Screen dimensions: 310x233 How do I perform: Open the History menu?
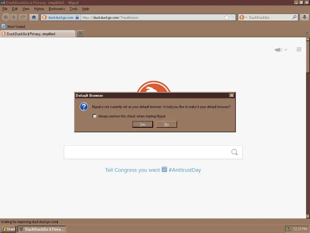pyautogui.click(x=39, y=9)
